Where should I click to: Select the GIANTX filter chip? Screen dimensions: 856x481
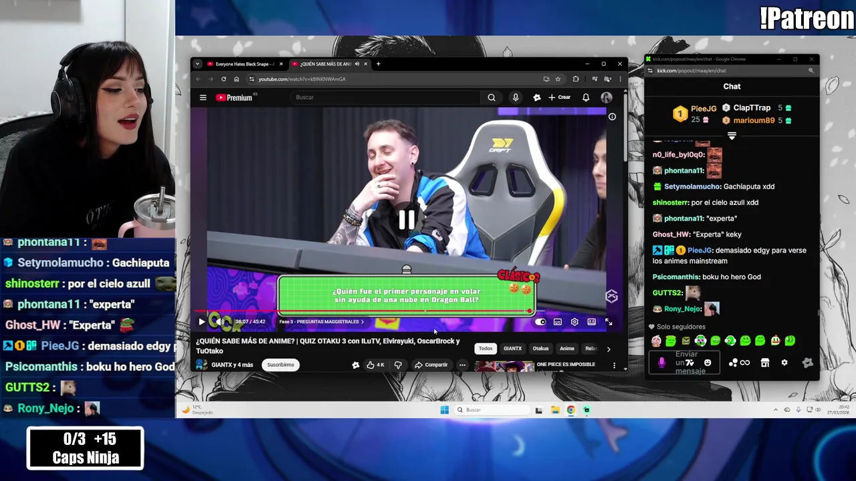coord(513,349)
